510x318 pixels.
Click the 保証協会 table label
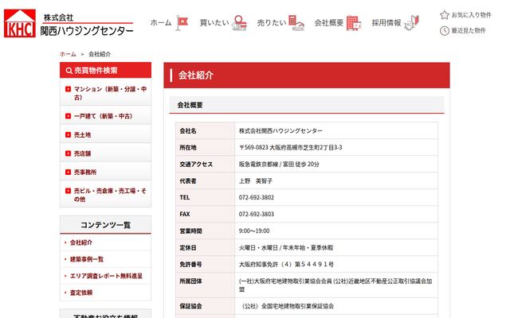click(190, 306)
